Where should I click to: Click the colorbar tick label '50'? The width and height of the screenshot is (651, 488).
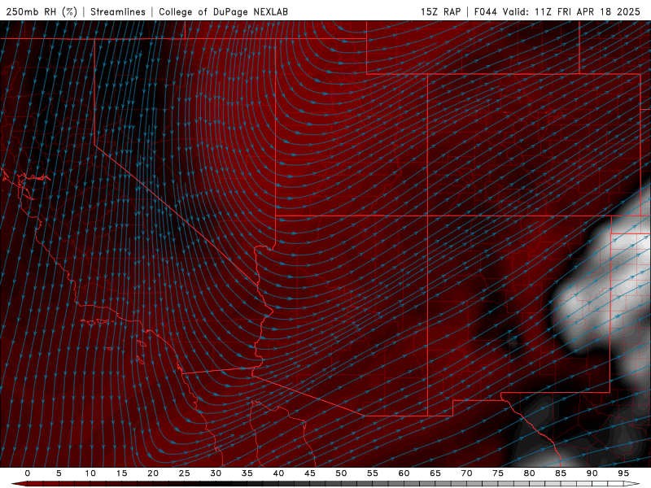(x=341, y=473)
